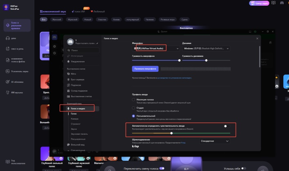Open sound amplifier item in HitPaw sidebar
The image size is (289, 171).
[17, 71]
